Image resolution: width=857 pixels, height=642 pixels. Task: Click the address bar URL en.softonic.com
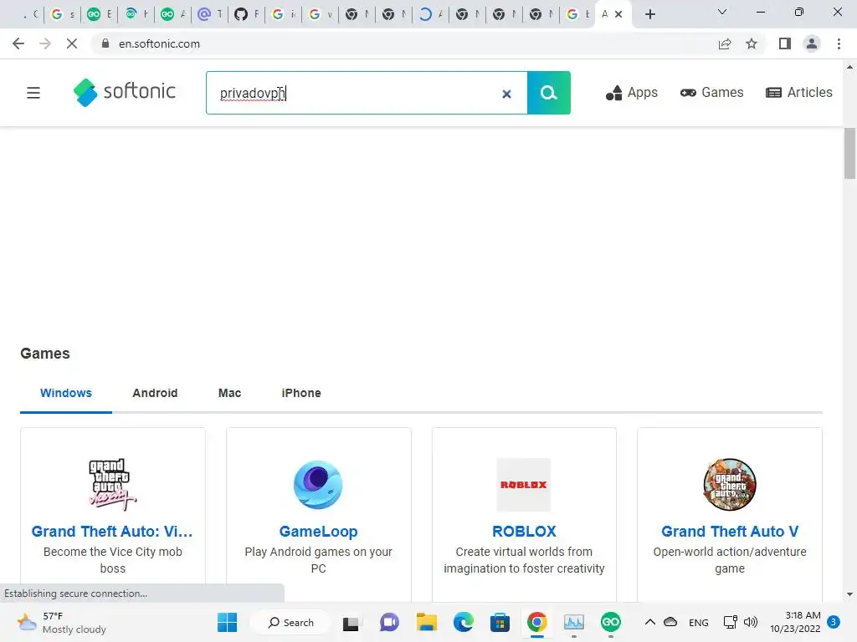tap(159, 43)
